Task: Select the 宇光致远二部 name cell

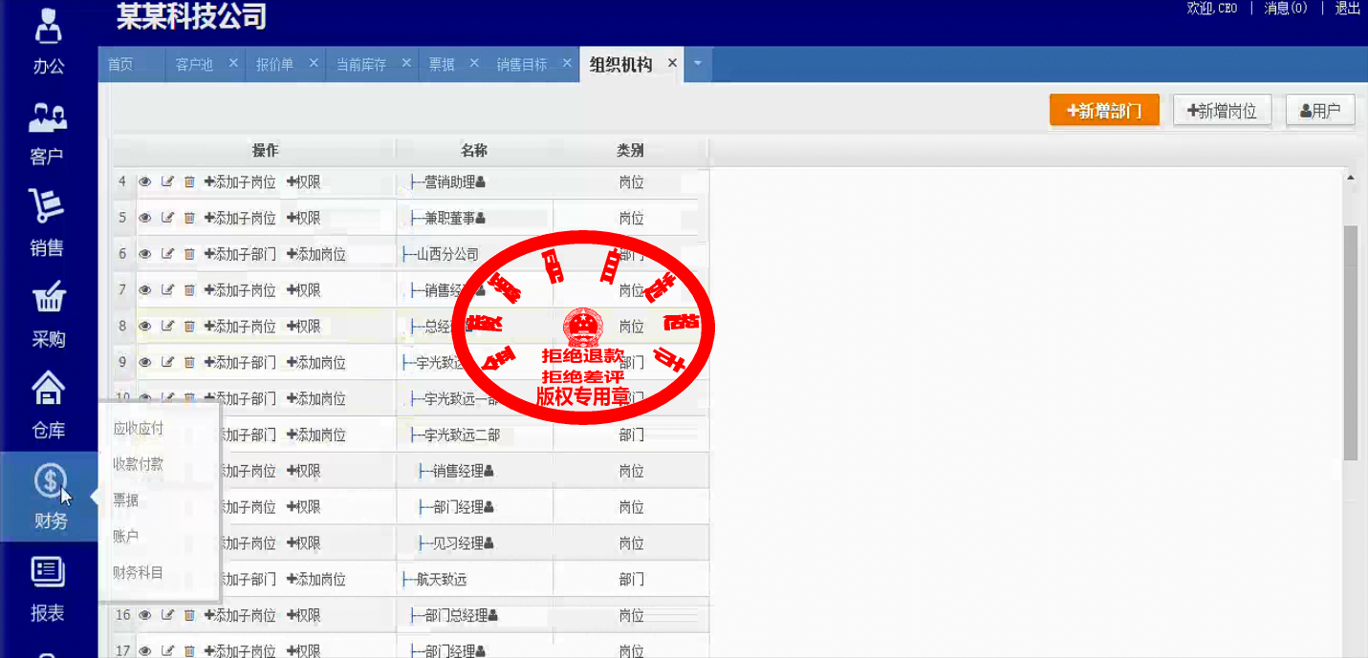Action: point(474,435)
